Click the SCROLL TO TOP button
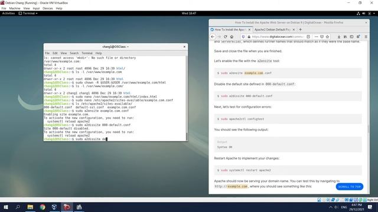 pos(349,187)
